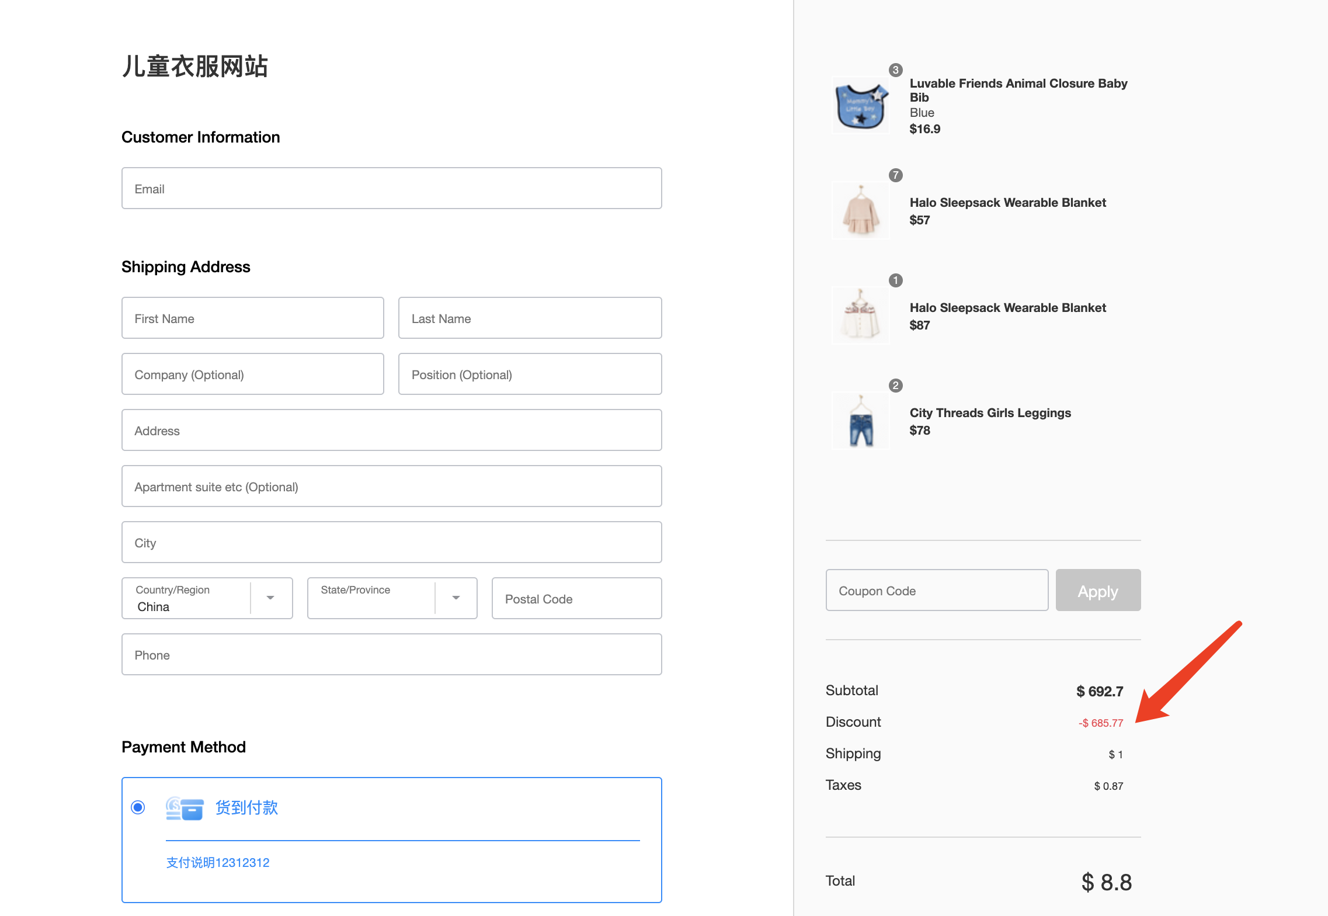Focus the Email input field
1328x916 pixels.
pos(391,189)
